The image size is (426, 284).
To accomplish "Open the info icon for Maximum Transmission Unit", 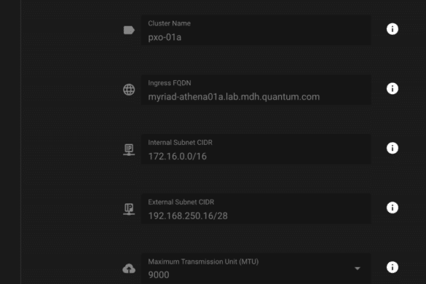I will [393, 267].
